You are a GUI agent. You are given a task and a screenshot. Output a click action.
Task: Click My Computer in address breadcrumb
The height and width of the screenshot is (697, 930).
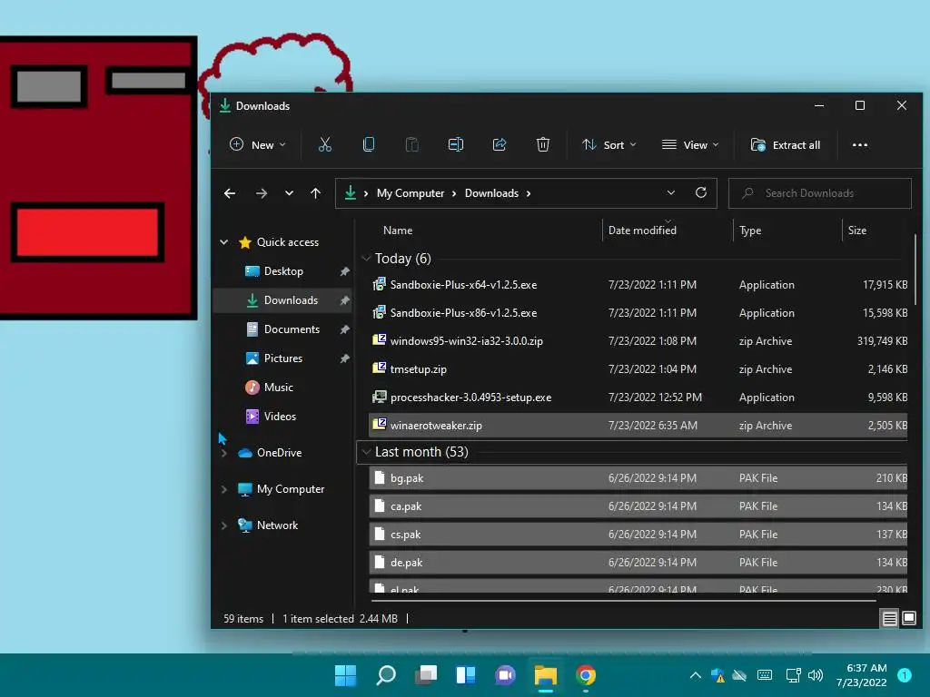410,193
